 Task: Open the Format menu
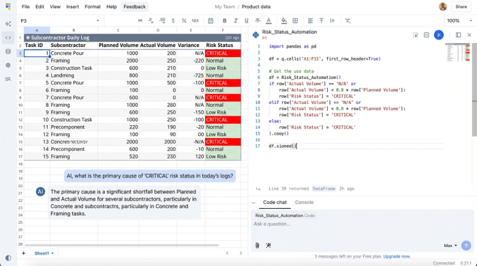pos(93,7)
